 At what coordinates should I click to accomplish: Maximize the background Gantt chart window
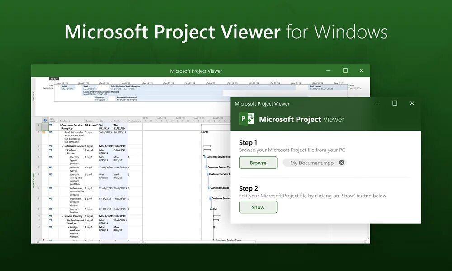coord(345,70)
